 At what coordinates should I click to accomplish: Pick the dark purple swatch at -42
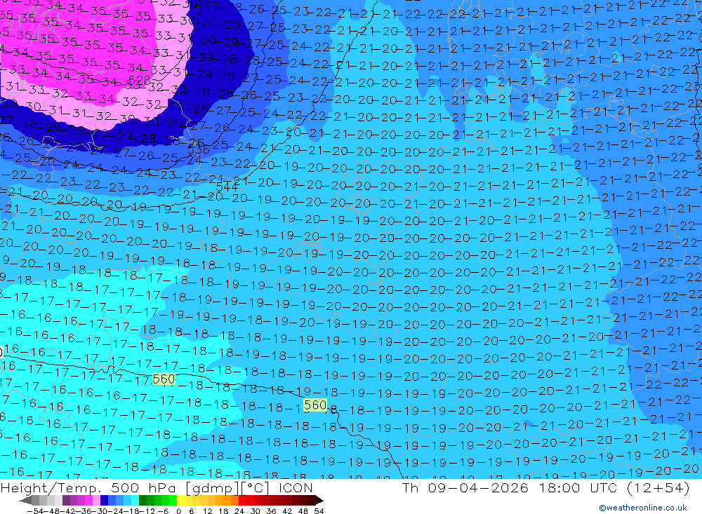(x=66, y=500)
